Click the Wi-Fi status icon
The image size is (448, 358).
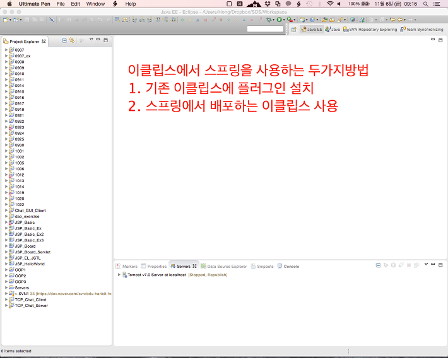coord(330,4)
